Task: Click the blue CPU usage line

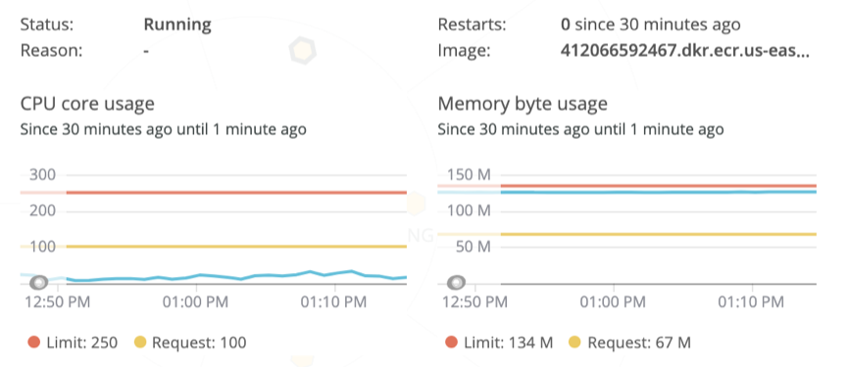Action: pos(236,276)
